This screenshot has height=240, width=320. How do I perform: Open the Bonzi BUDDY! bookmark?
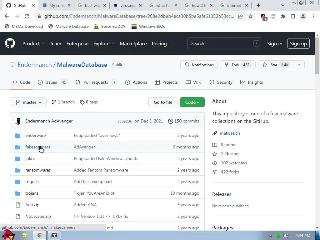tap(110, 26)
